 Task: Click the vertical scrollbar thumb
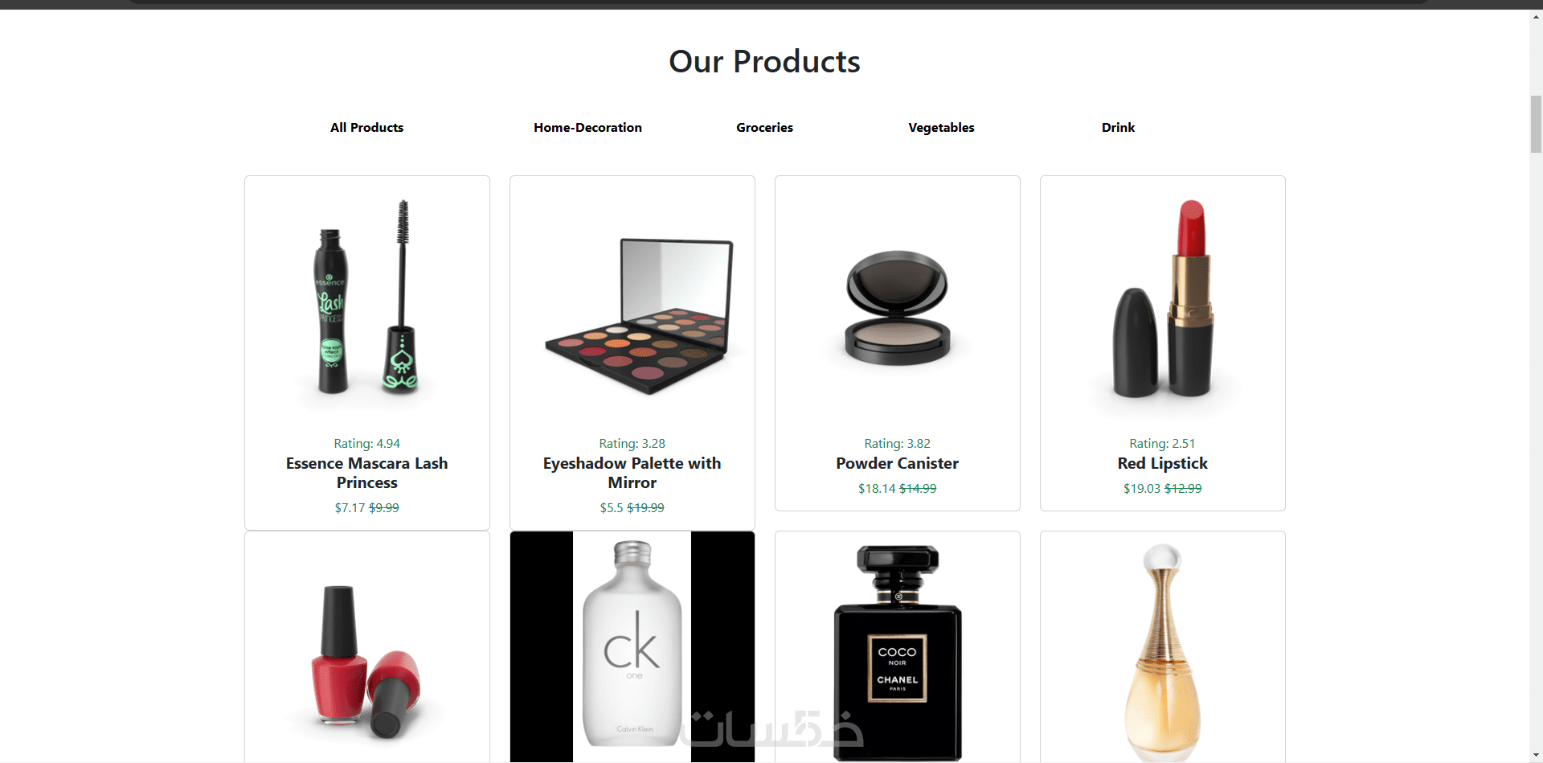[x=1536, y=124]
